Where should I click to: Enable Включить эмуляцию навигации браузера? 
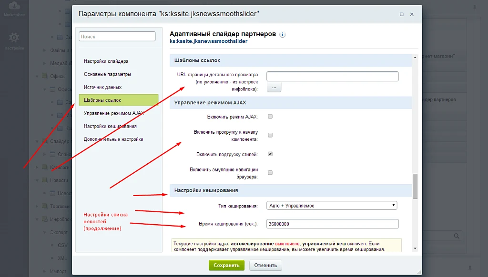[x=270, y=173]
